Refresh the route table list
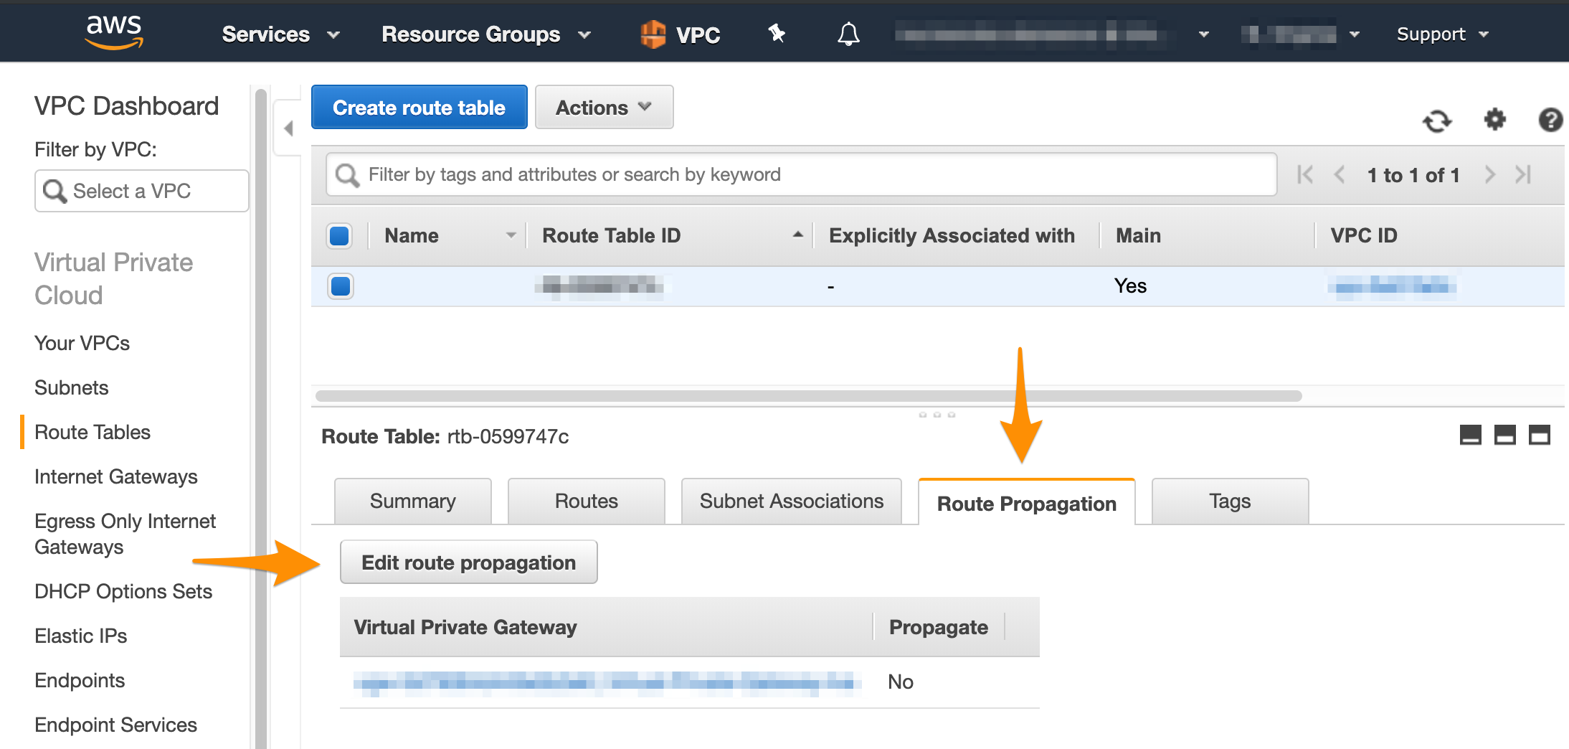 (1437, 121)
